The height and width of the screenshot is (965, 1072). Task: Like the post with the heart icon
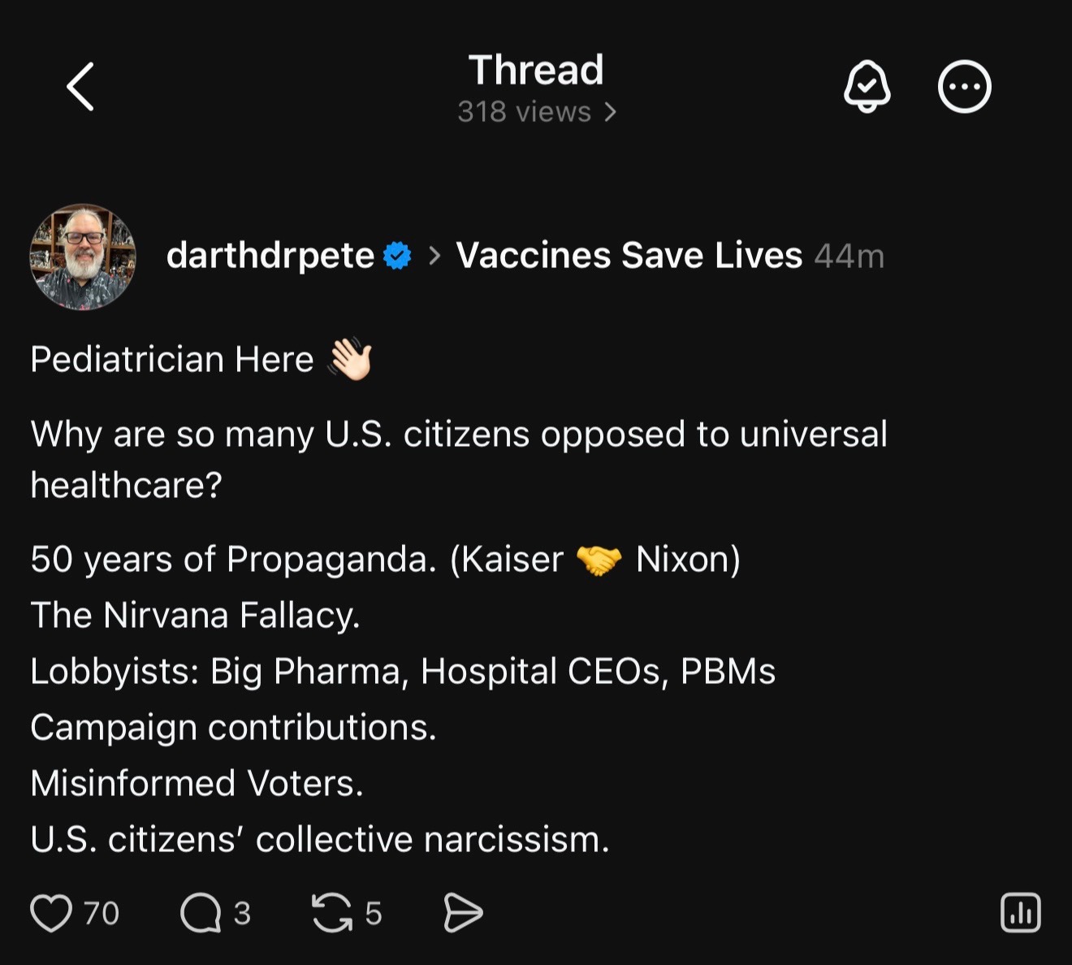click(x=51, y=913)
